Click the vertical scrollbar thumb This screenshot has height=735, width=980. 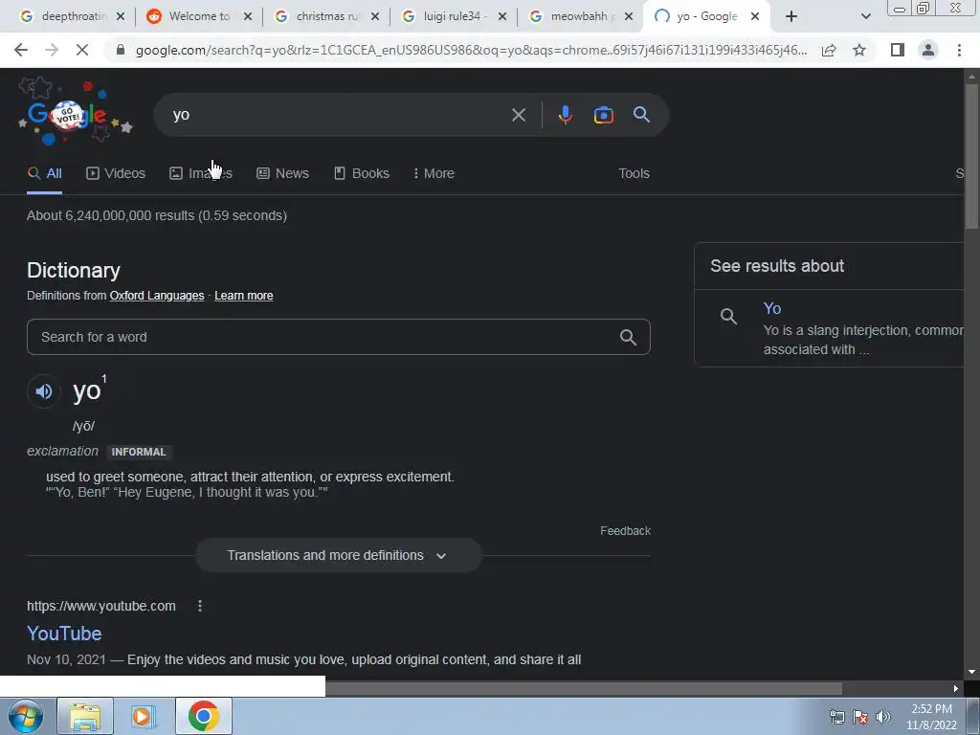(971, 156)
